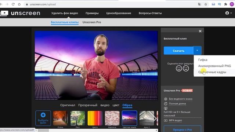Click the Выбрать файл upload tile
The width and height of the screenshot is (235, 132).
pos(43,118)
